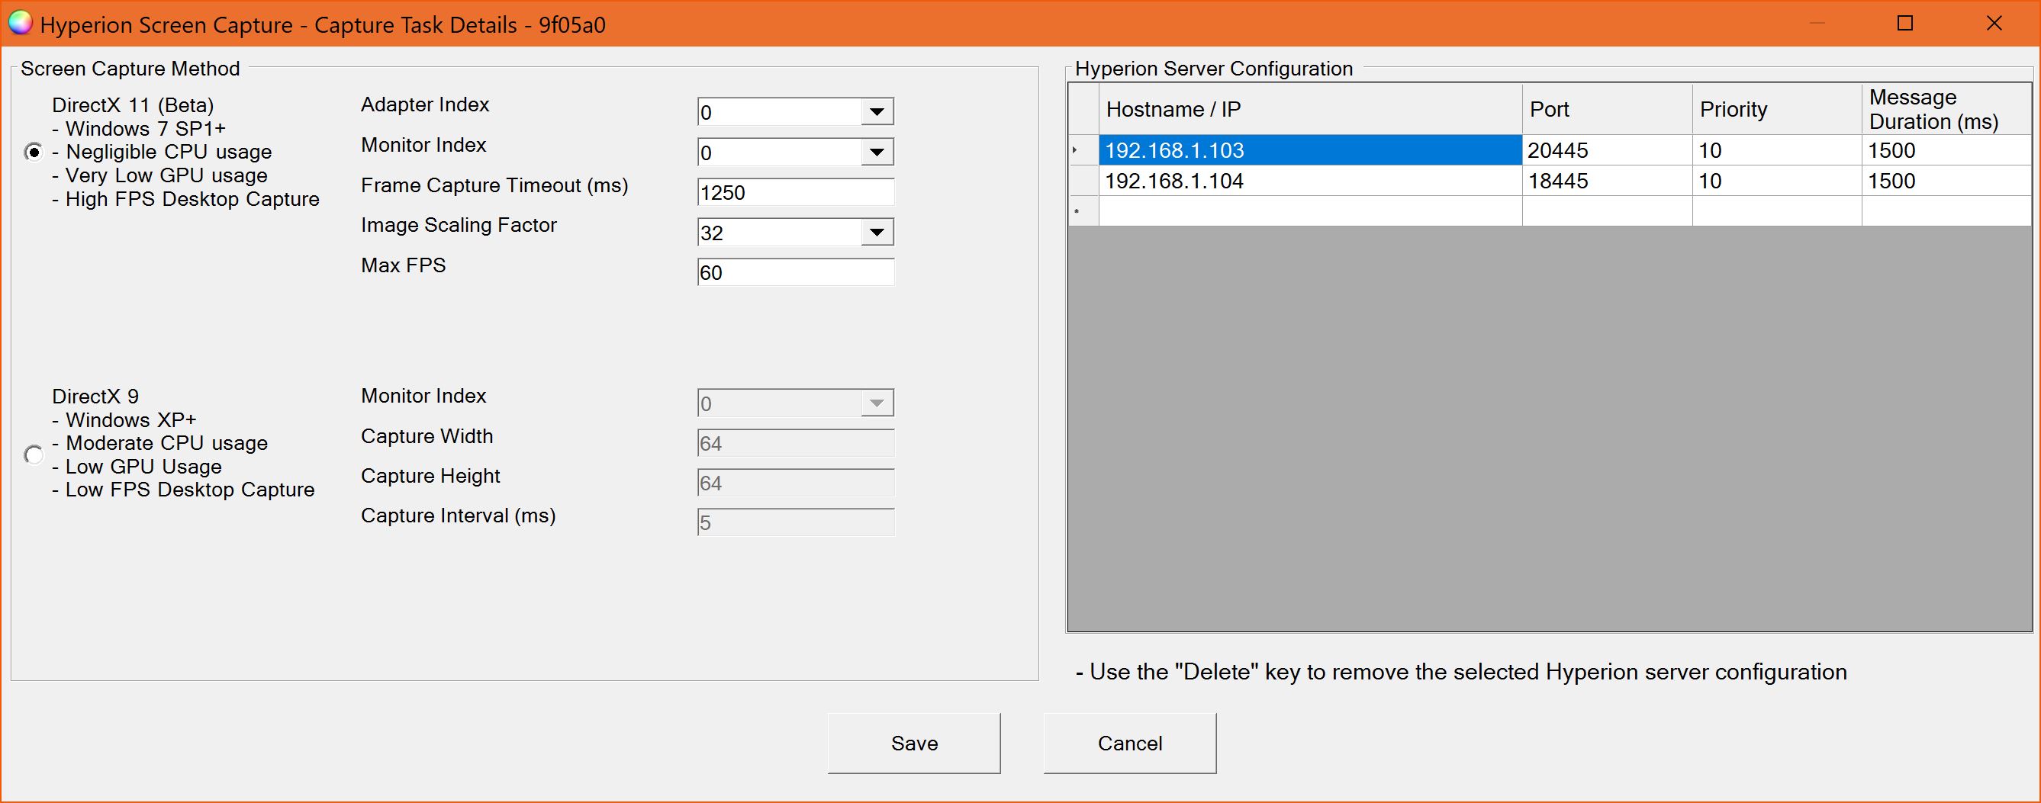Click the row selector for 192.168.1.103
Viewport: 2041px width, 803px height.
coord(1083,149)
